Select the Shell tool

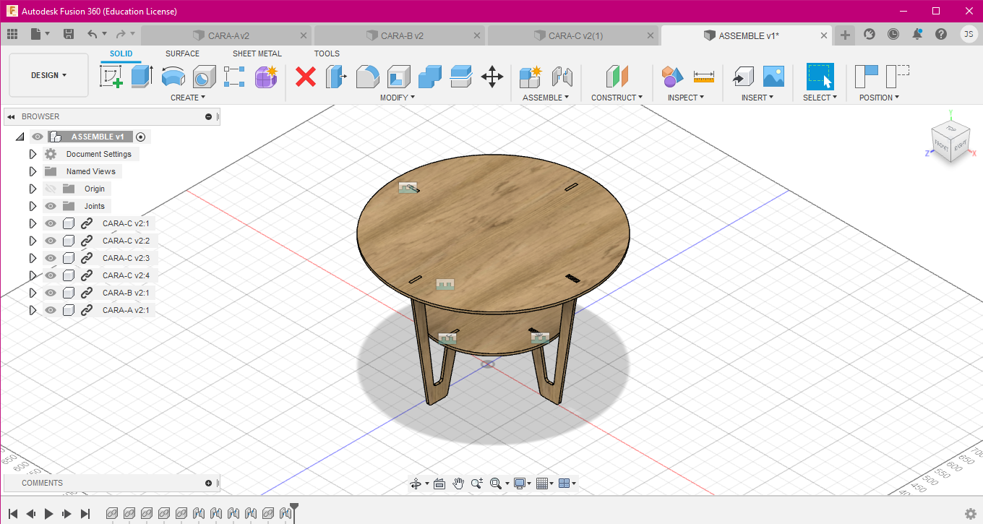tap(399, 76)
